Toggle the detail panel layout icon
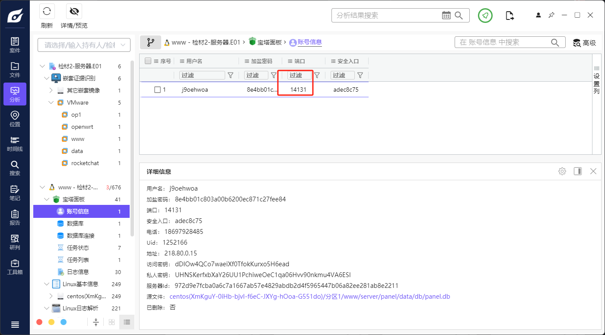Screen dimensions: 605x335 click(577, 171)
